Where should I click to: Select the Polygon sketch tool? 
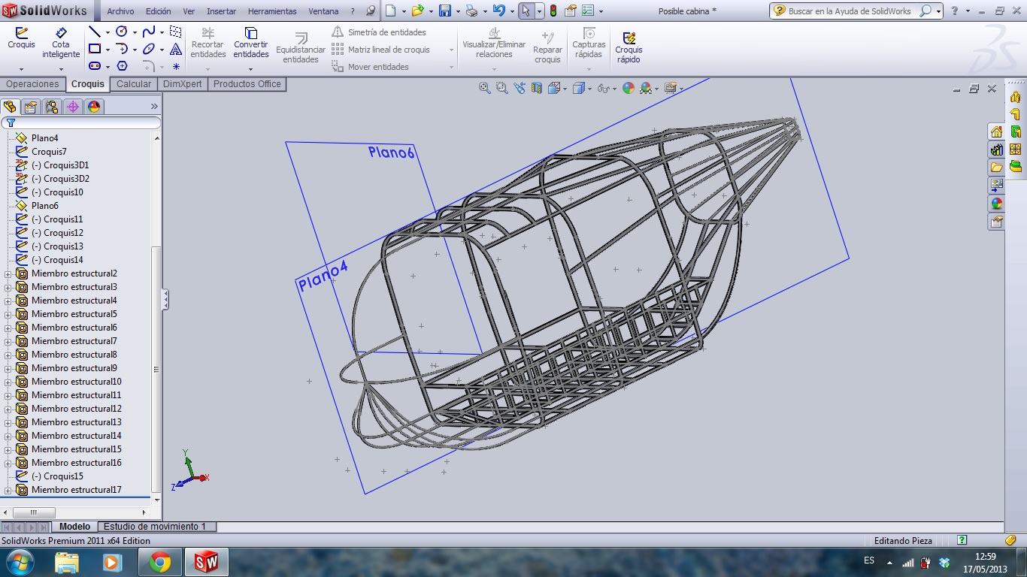tap(122, 66)
